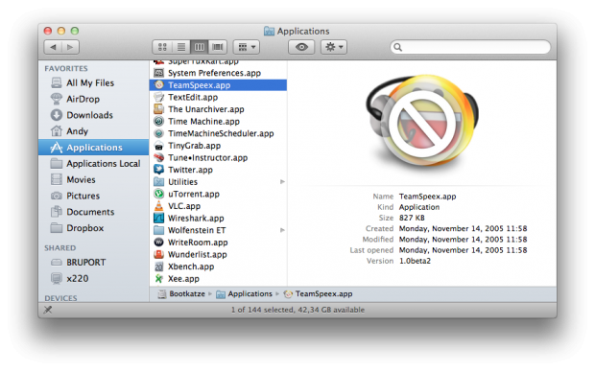Select the Wireshark.app file name
595x371 pixels.
(x=196, y=219)
